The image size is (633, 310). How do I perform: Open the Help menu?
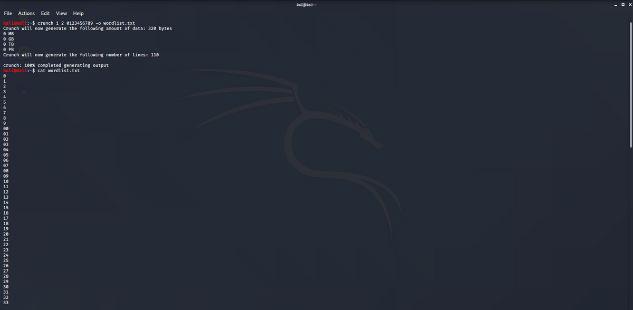click(x=78, y=13)
